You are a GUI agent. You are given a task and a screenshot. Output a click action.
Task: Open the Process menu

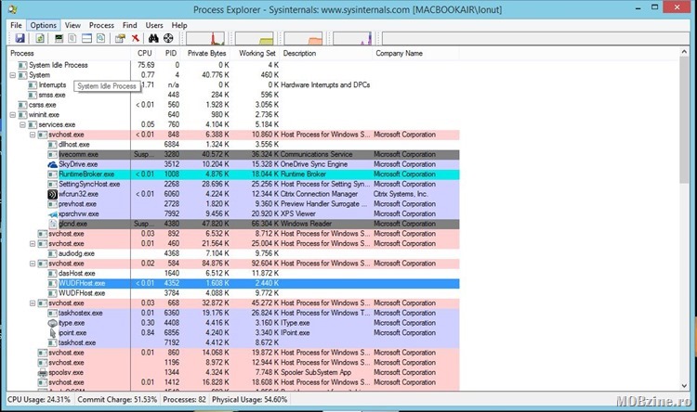pos(101,25)
